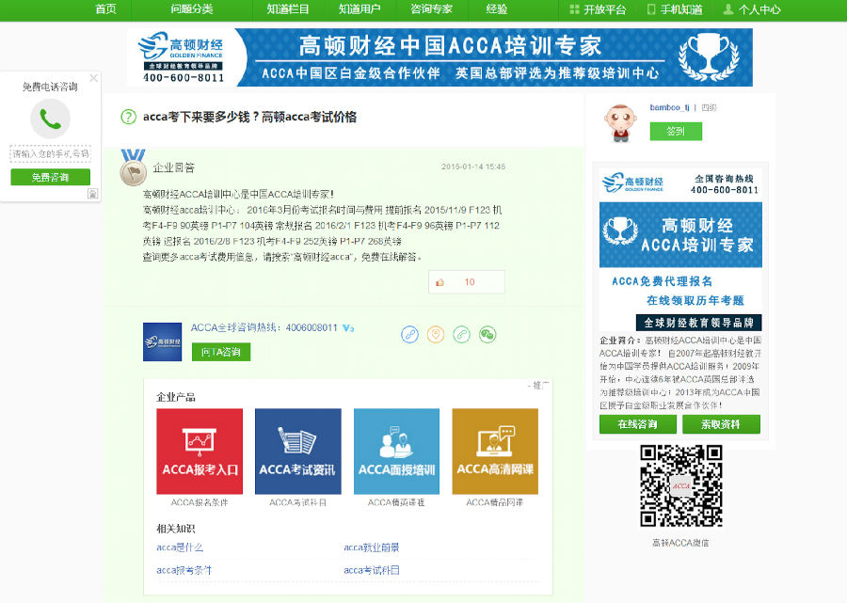Open bamboo_tj user profile link
Image resolution: width=847 pixels, height=603 pixels.
tap(669, 107)
